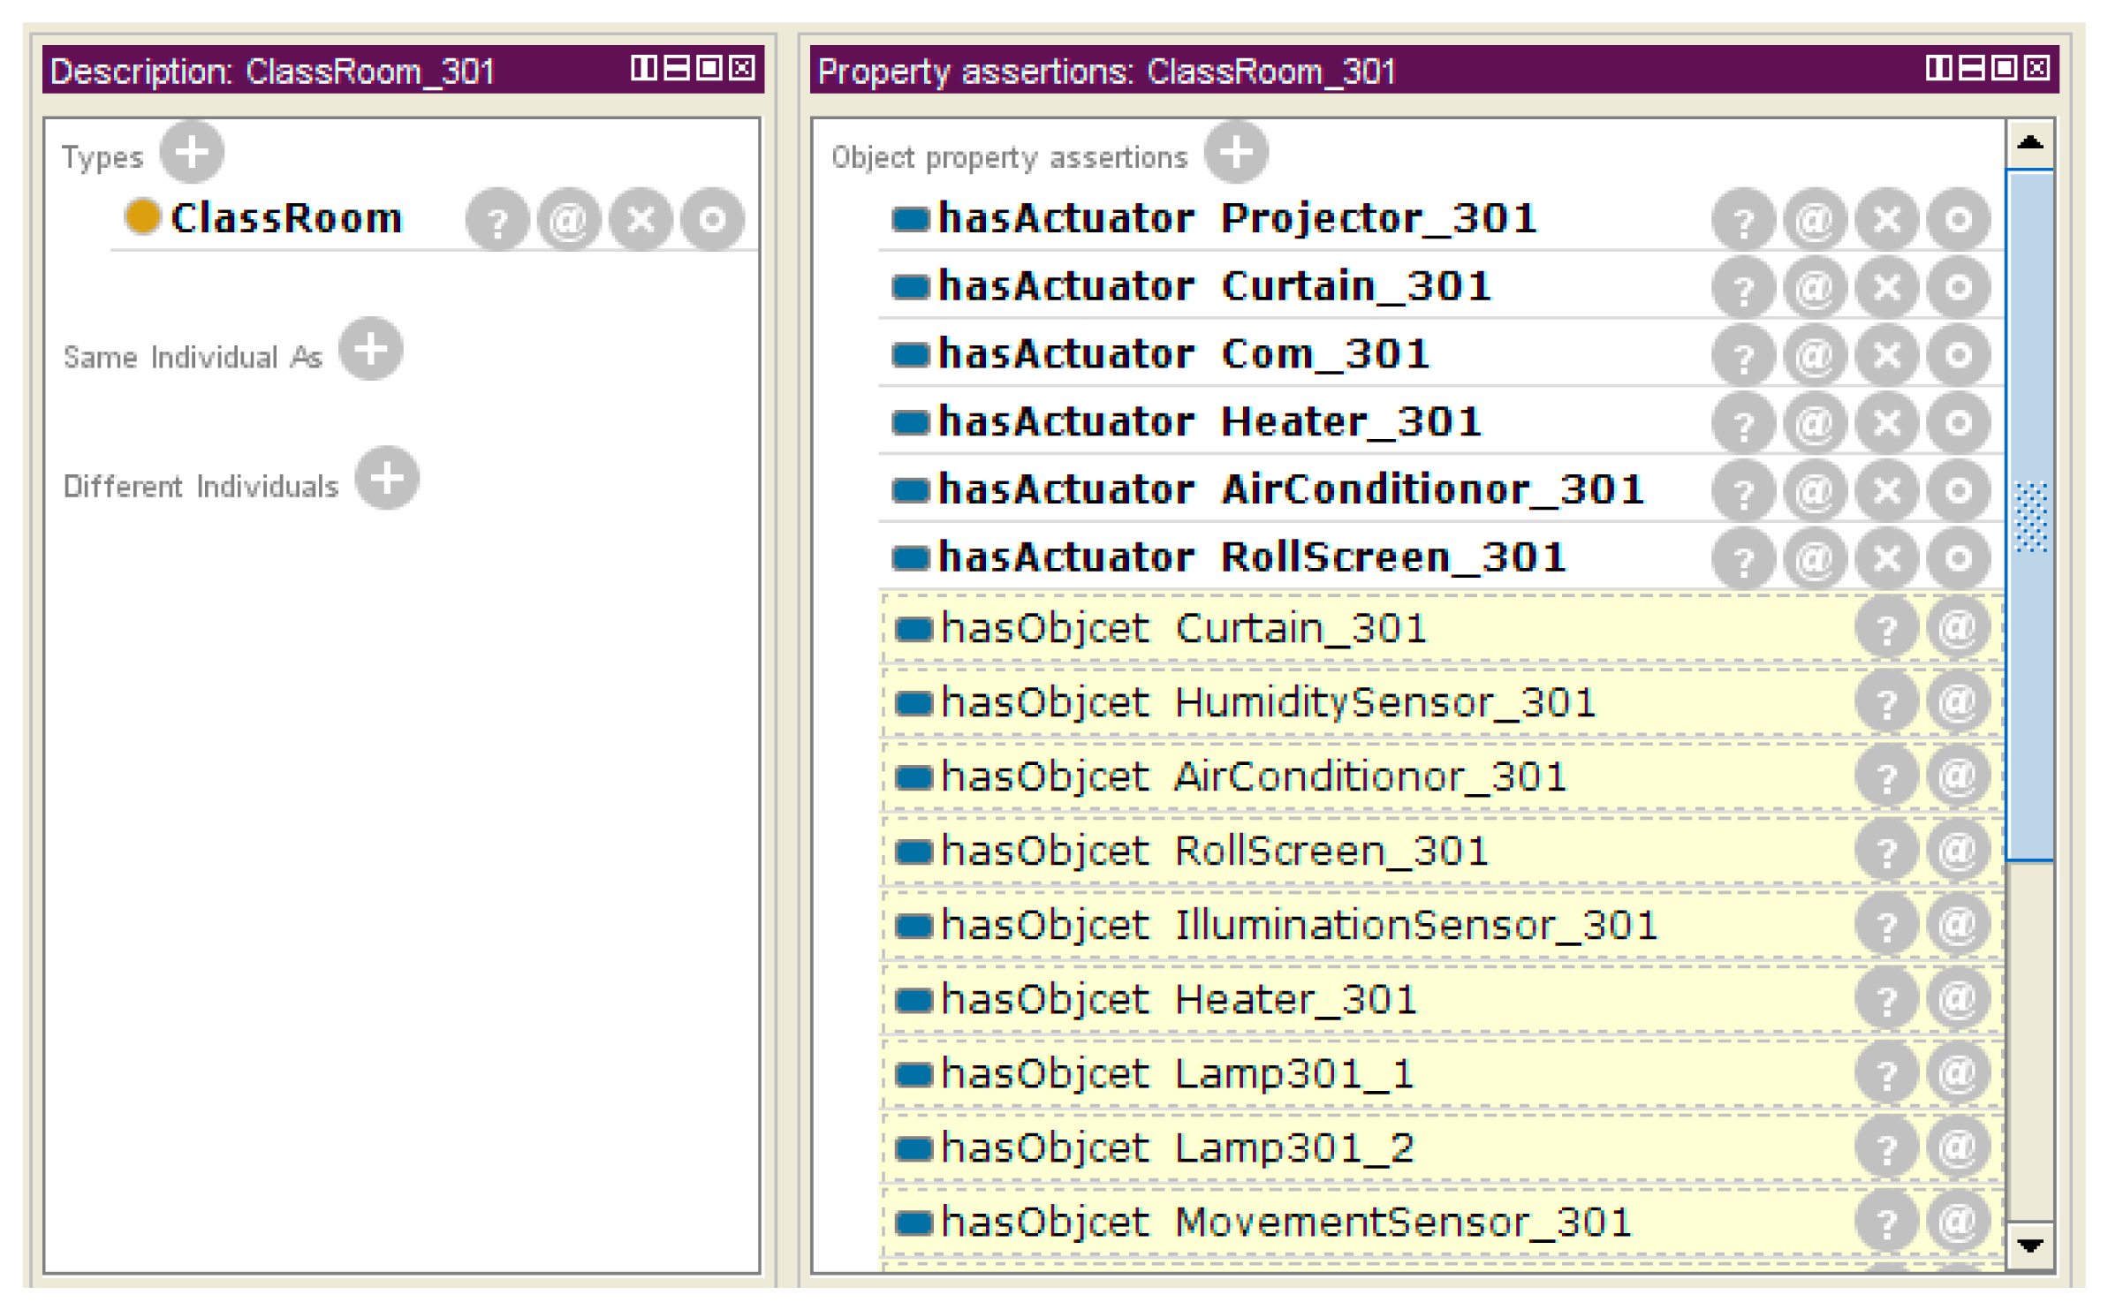Delete hasActuator RollScreen_301 assertion
The height and width of the screenshot is (1310, 2108).
tap(1887, 558)
